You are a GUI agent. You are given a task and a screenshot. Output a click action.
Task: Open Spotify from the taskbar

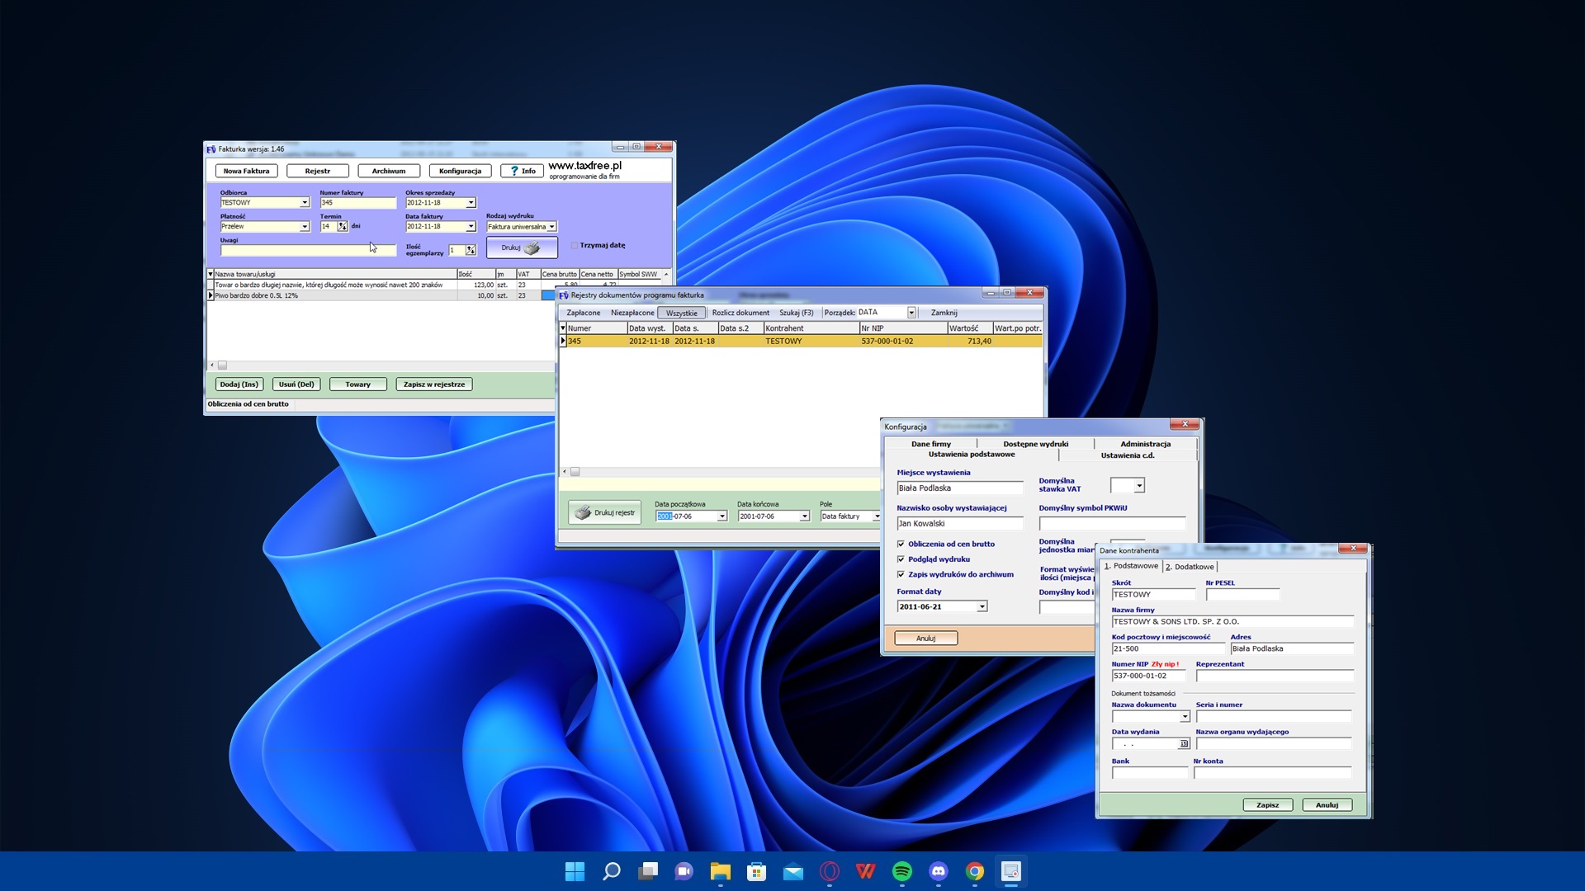coord(901,871)
